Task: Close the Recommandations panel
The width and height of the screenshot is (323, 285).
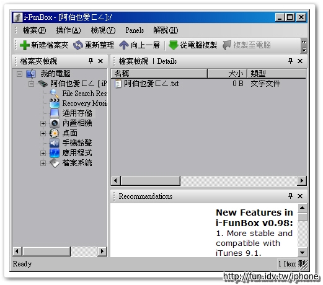Action: (x=300, y=196)
